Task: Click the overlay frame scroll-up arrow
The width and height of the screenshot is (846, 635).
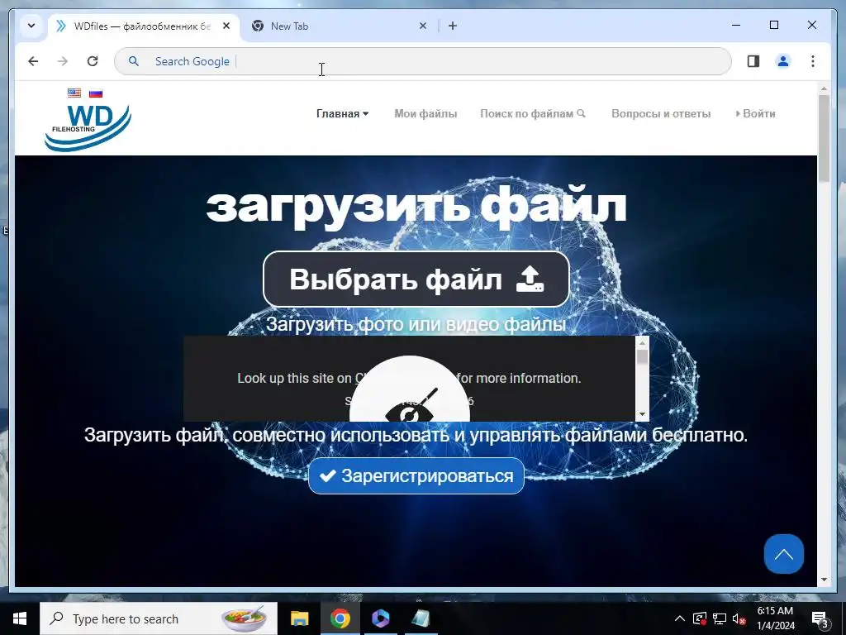Action: click(x=642, y=343)
